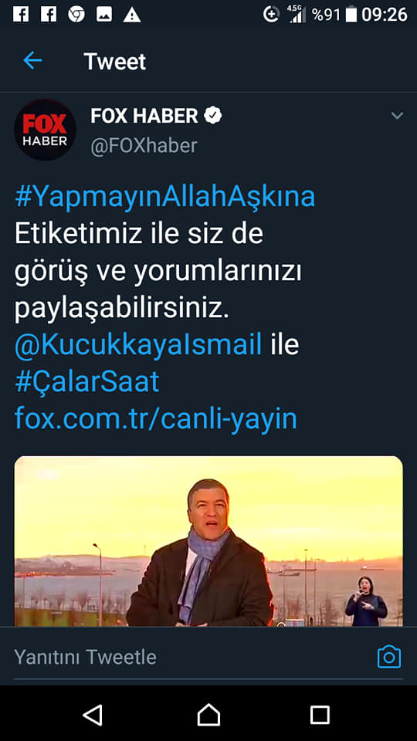Open the FOX HABER profile avatar
Image resolution: width=417 pixels, height=741 pixels.
pos(45,130)
